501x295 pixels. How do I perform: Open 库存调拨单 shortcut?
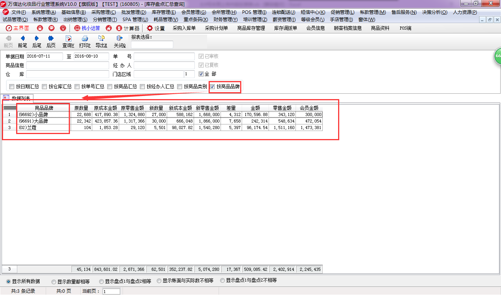coord(285,28)
